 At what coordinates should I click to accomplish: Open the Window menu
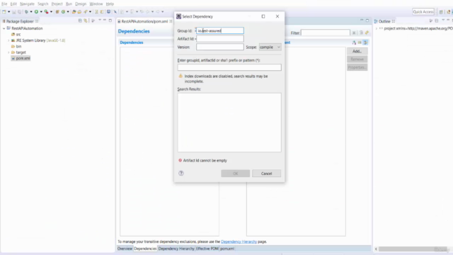pos(96,4)
